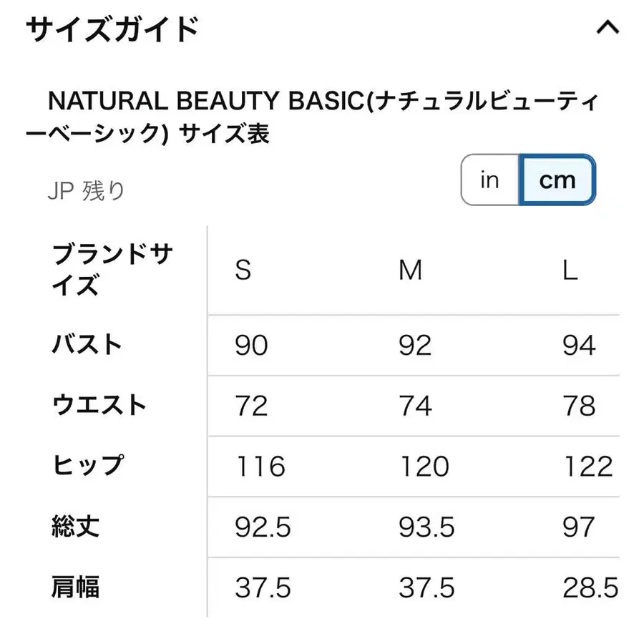Switch measurement units to inches
This screenshot has height=644, width=644.
[489, 180]
